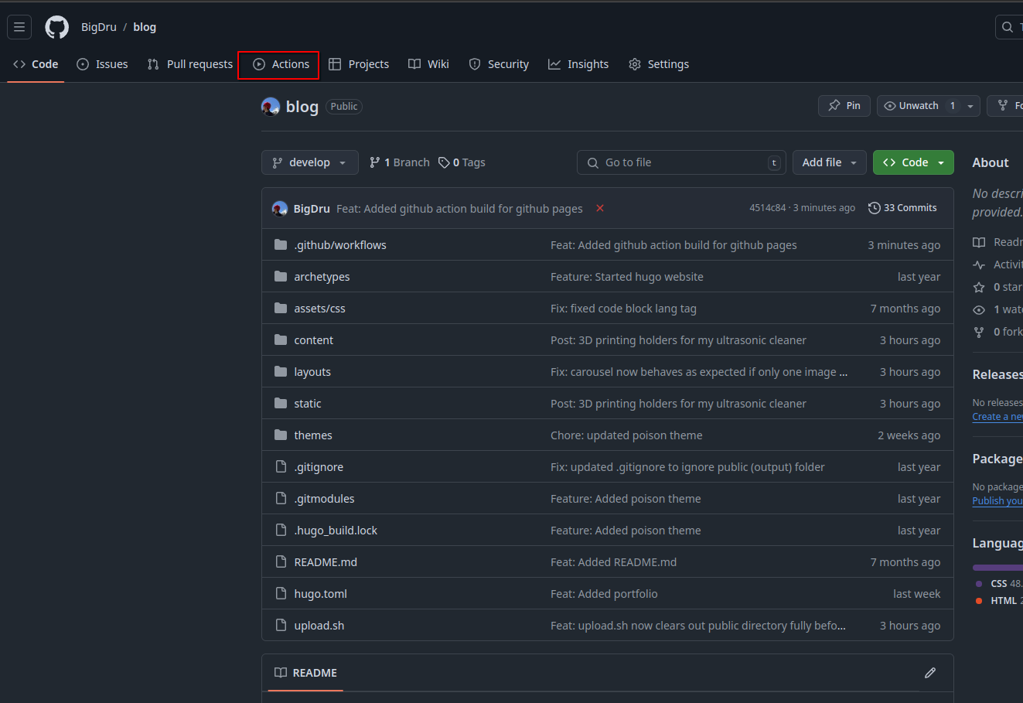
Task: Click the GitHub octocat logo
Action: 56,27
